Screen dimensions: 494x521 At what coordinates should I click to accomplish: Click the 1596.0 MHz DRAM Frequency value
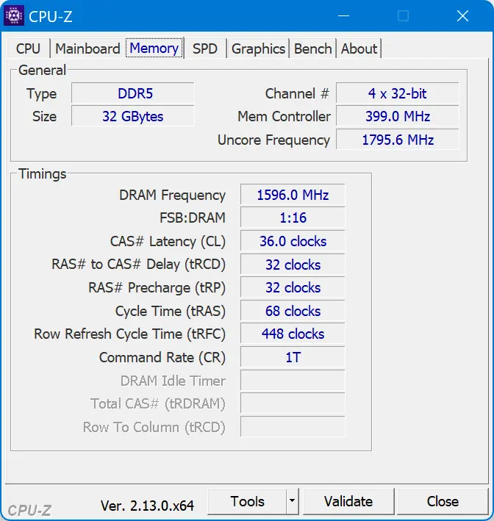pos(293,195)
